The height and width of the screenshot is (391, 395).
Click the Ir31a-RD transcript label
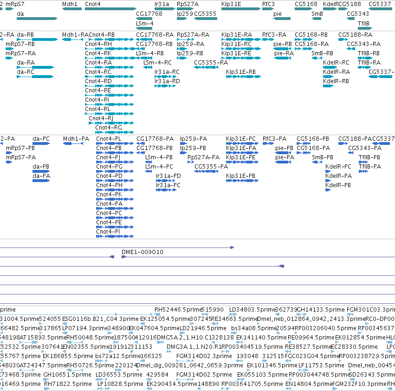(x=167, y=81)
